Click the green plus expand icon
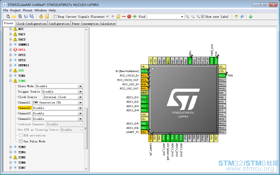The width and height of the screenshot is (280, 175). click(135, 16)
